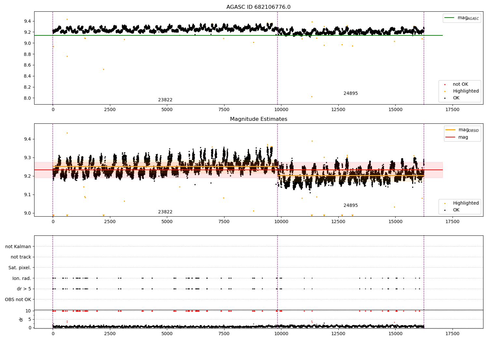Click the '8.4' y-tick of the top plot
488x341 pixels.
(x=27, y=76)
